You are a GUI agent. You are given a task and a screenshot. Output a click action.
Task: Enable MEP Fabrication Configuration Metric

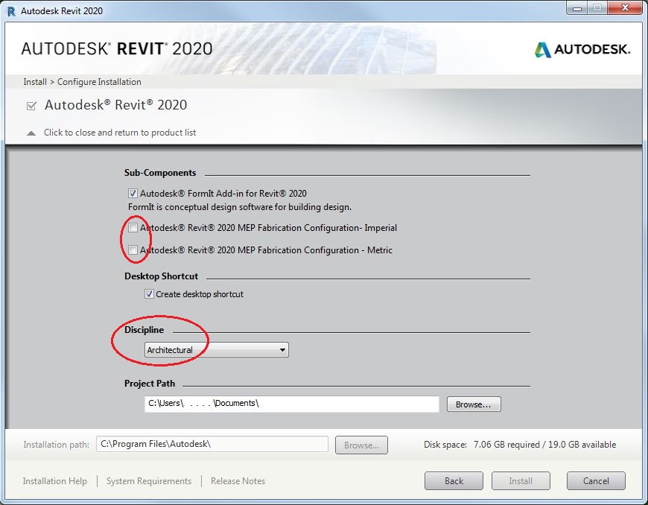click(133, 250)
